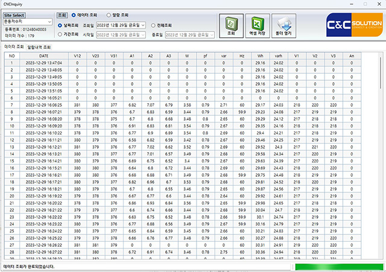Select the 알람 조회 radio option

coord(109,14)
